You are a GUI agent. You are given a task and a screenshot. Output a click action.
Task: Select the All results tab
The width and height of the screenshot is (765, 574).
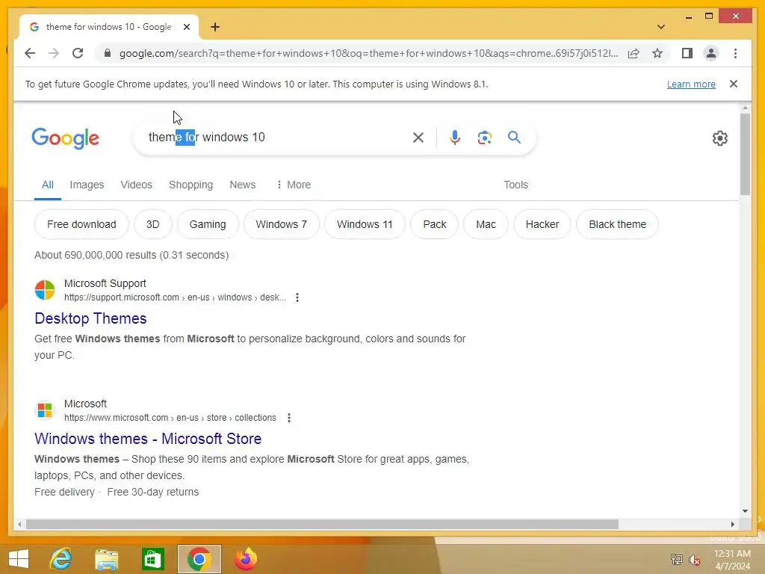click(x=47, y=185)
